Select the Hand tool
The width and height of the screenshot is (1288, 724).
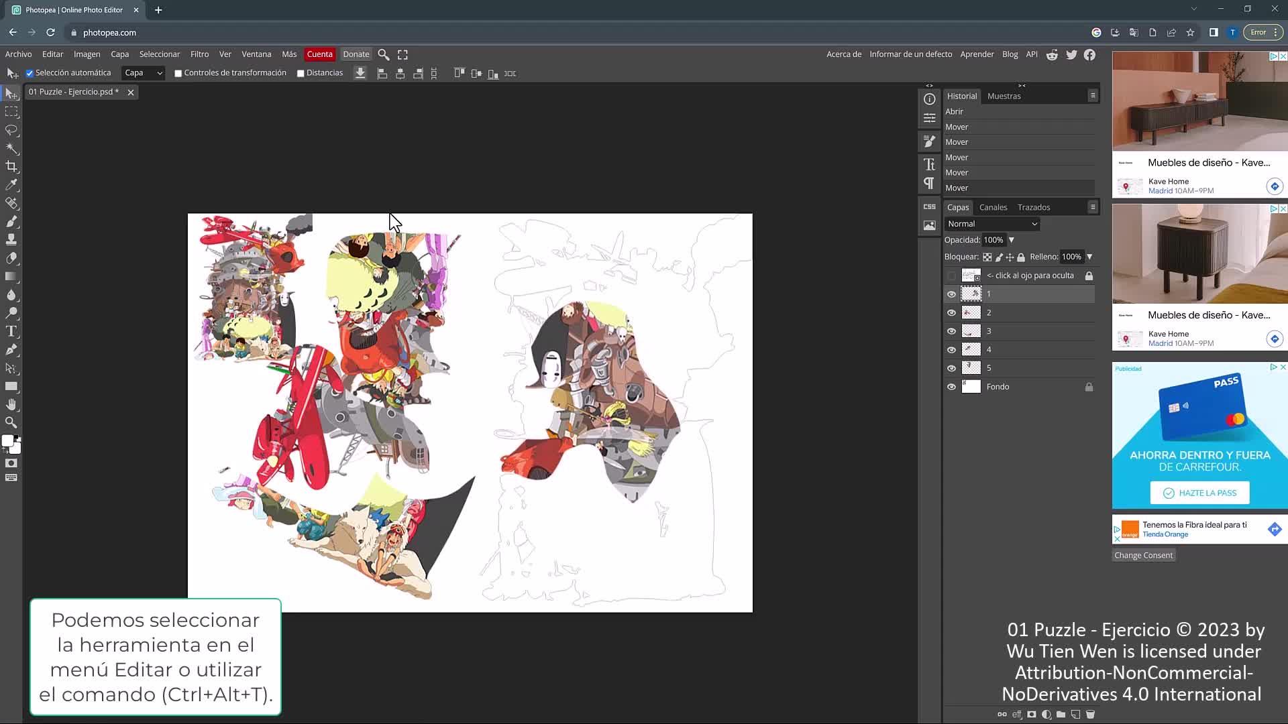coord(11,404)
